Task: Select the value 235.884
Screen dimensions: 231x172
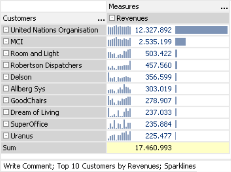Action: (158, 124)
